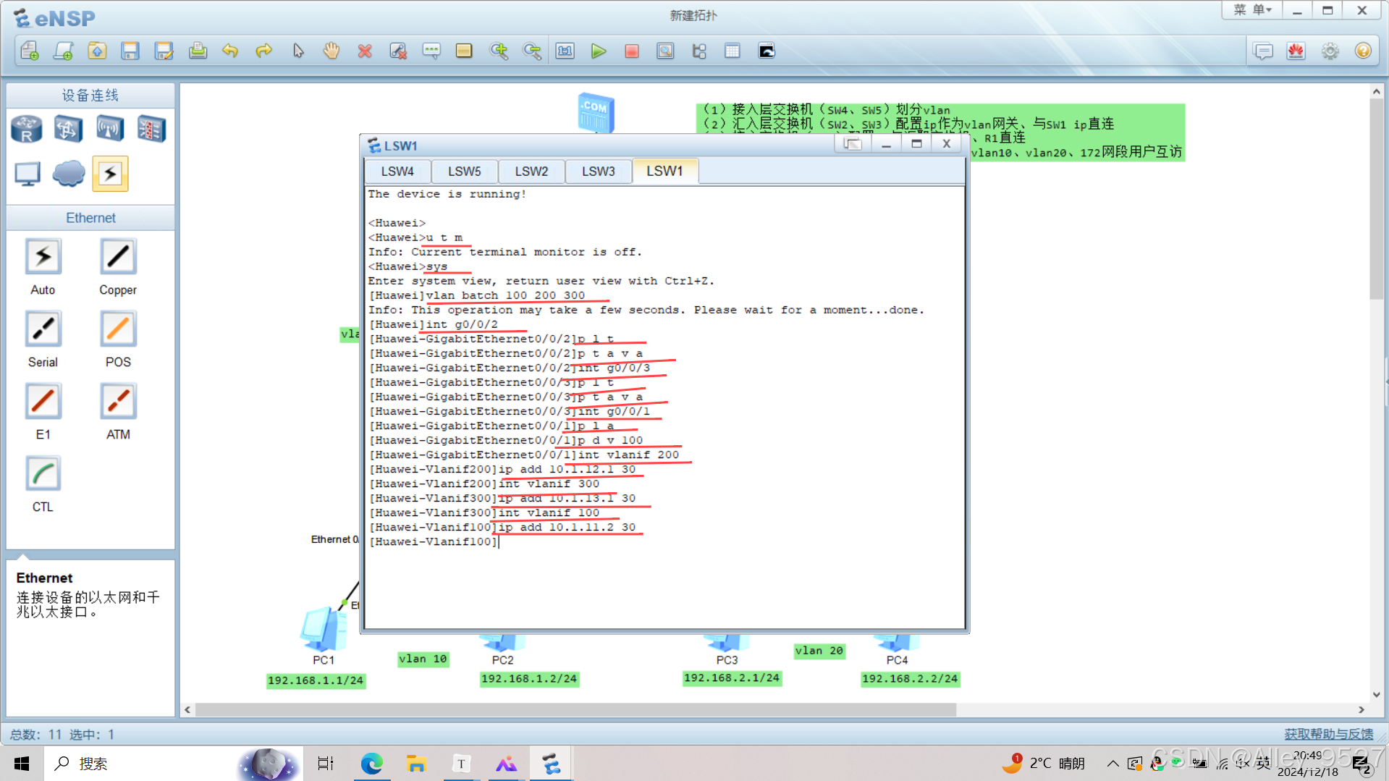The image size is (1389, 781).
Task: Select the WLAN device category
Action: pyautogui.click(x=110, y=129)
